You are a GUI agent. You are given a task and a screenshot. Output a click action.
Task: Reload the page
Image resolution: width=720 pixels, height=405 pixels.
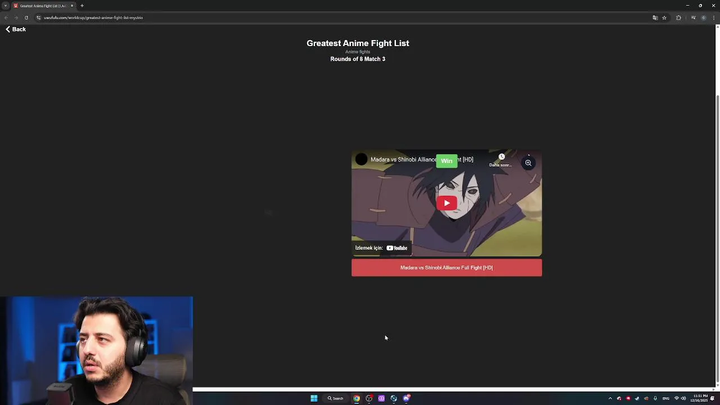click(26, 17)
